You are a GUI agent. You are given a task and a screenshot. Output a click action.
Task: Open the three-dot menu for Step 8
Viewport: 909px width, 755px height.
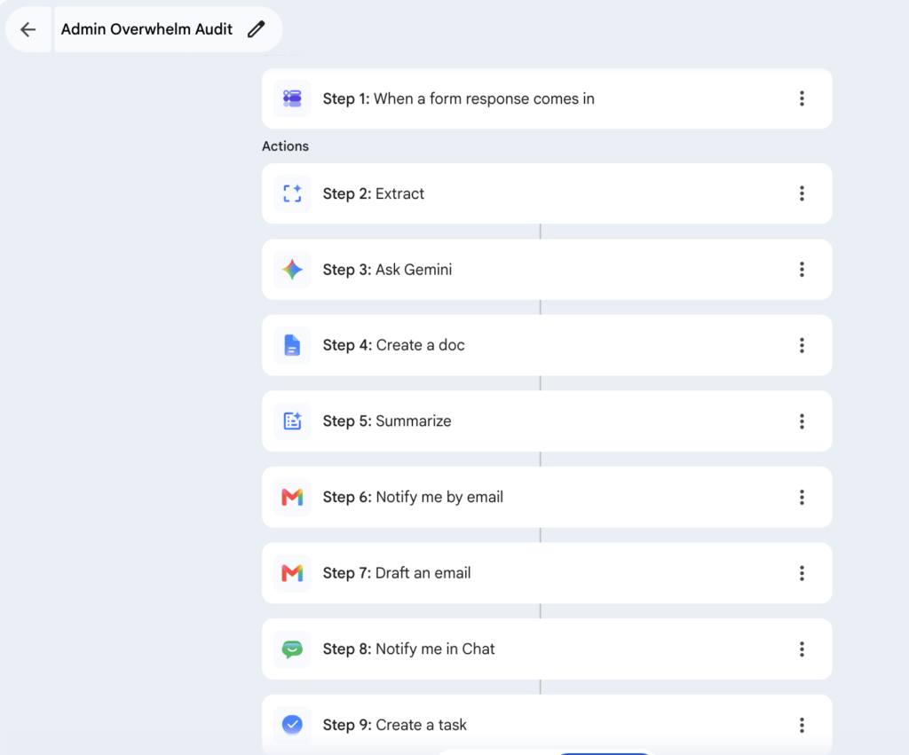(802, 649)
